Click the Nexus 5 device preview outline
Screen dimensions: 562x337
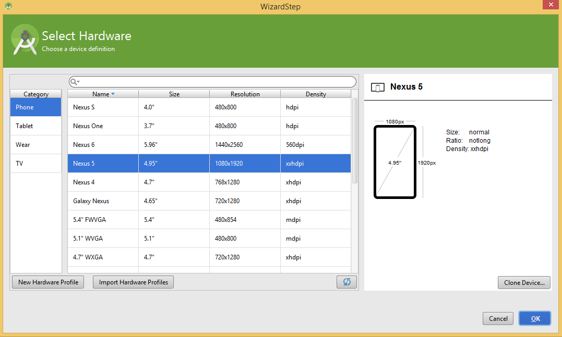click(394, 162)
